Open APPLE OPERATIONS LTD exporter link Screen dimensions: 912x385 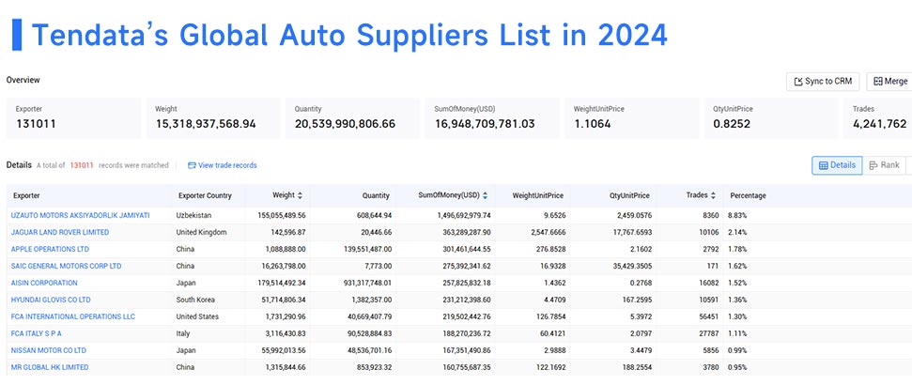50,249
